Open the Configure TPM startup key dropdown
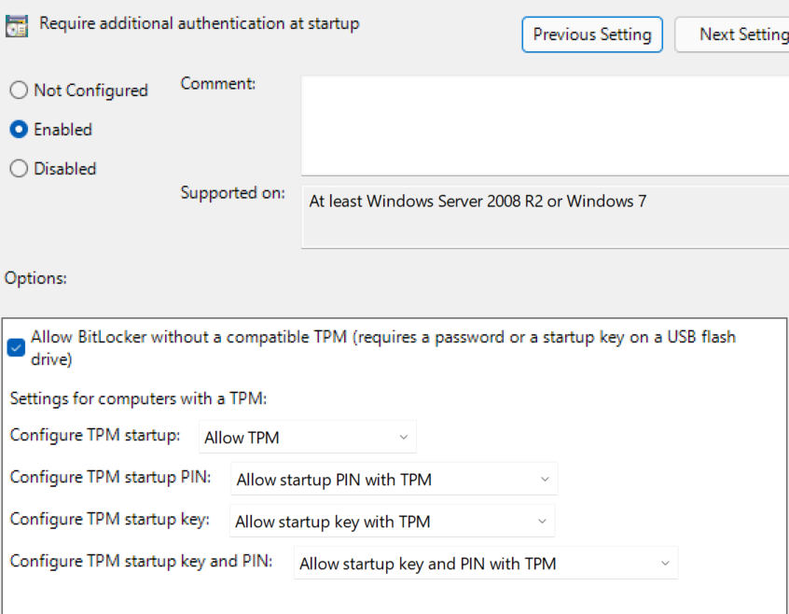Image resolution: width=789 pixels, height=614 pixels. coord(393,521)
